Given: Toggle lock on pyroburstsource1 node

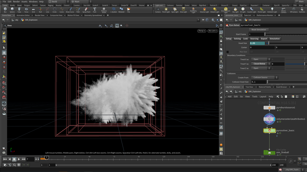Looking at the screenshot, I should pyautogui.click(x=278, y=110).
